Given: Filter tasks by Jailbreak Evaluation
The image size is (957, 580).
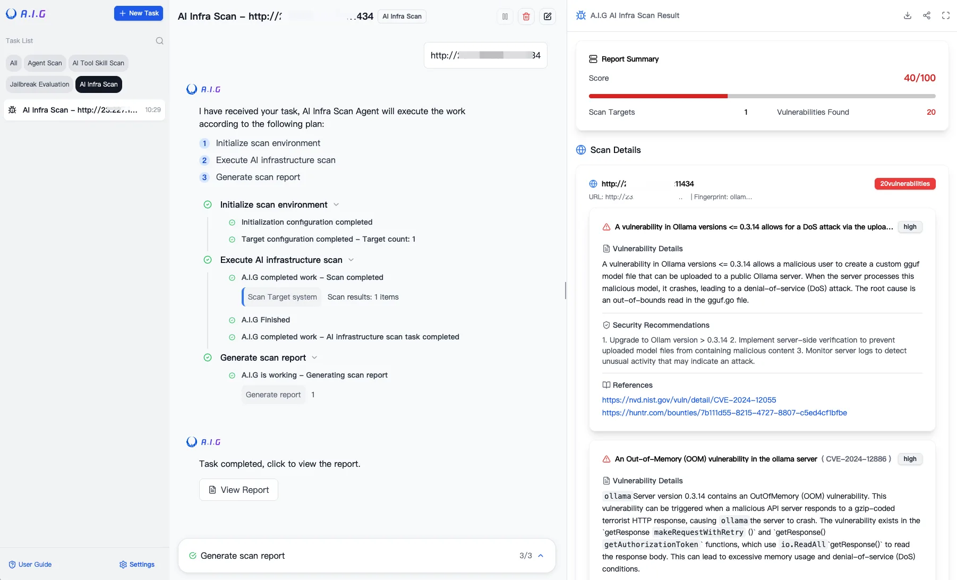Looking at the screenshot, I should pos(39,84).
